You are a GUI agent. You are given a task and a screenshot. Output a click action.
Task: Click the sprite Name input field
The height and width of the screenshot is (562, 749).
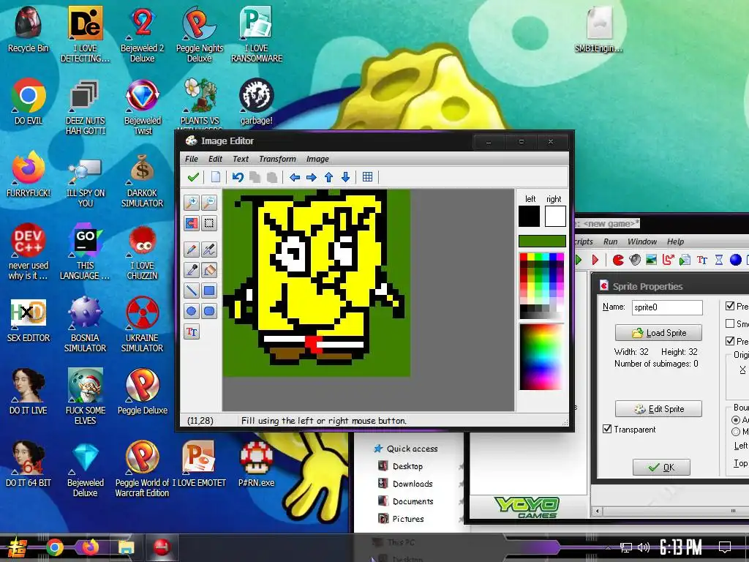(x=667, y=307)
